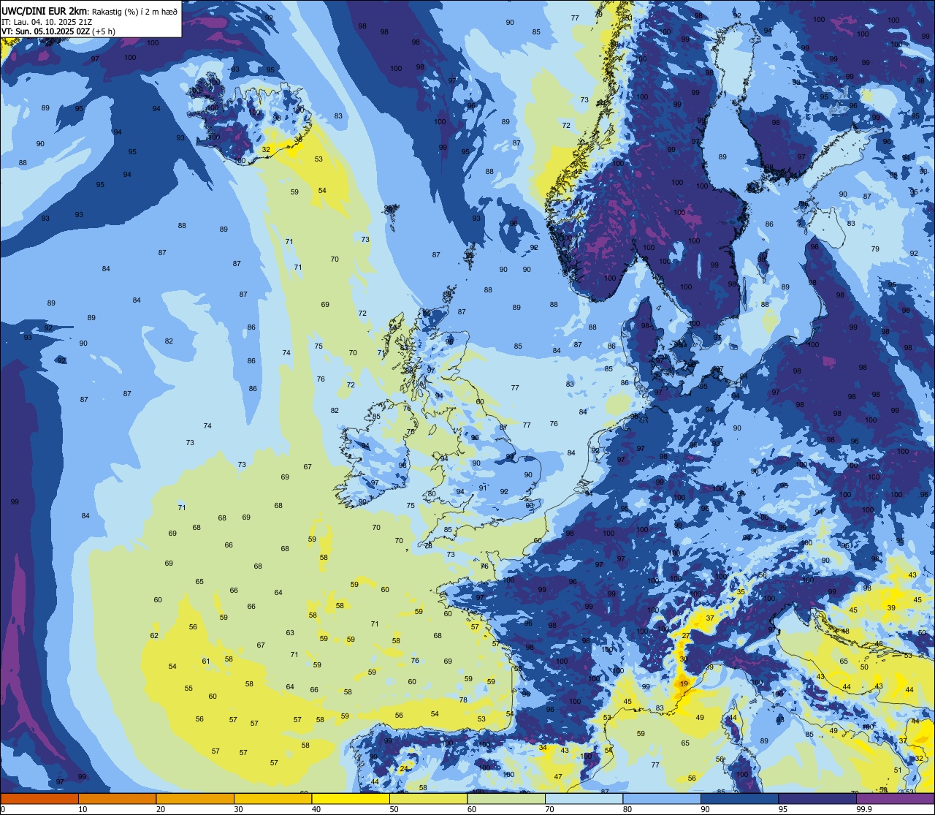Click the humidity value '47' in the Mediterranean
Image resolution: width=935 pixels, height=815 pixels.
[558, 776]
